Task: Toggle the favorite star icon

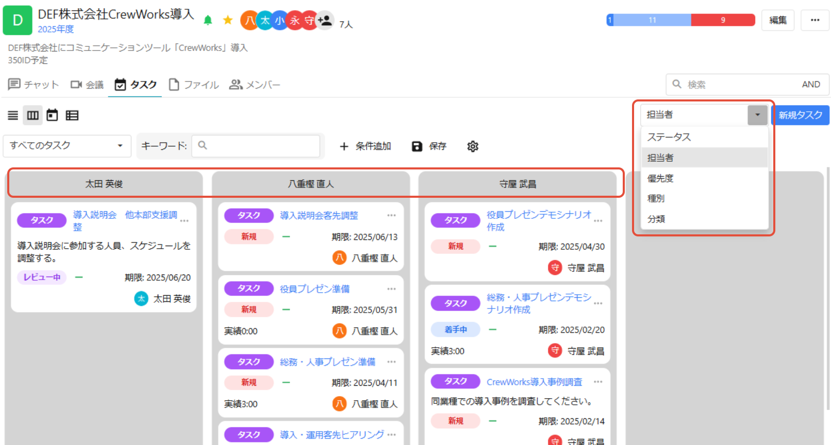Action: (x=227, y=20)
